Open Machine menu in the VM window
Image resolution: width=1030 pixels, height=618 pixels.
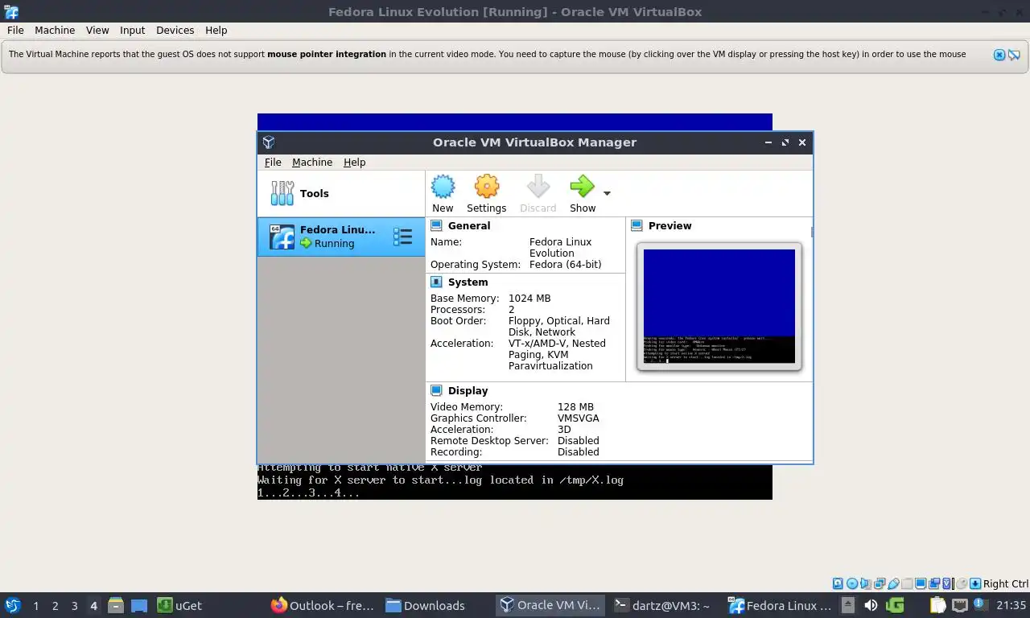pos(55,30)
